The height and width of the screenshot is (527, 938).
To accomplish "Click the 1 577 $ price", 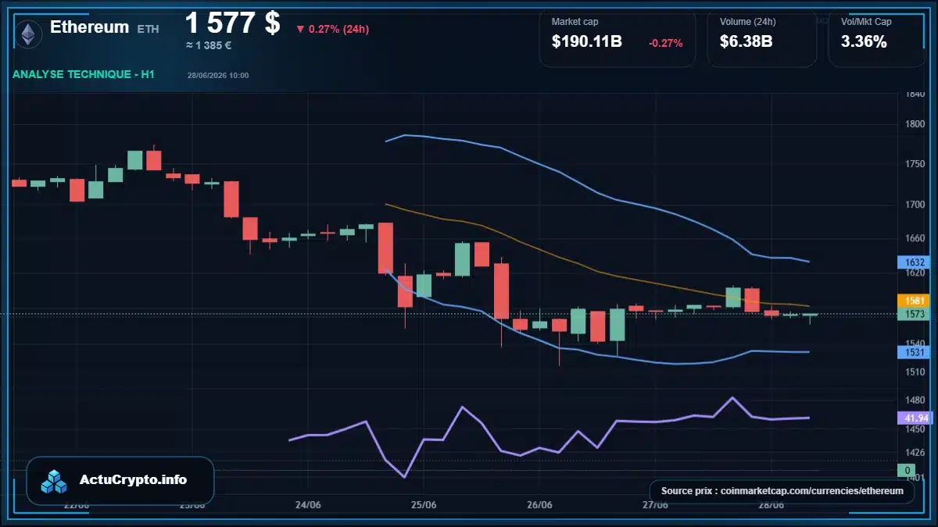I will tap(232, 23).
